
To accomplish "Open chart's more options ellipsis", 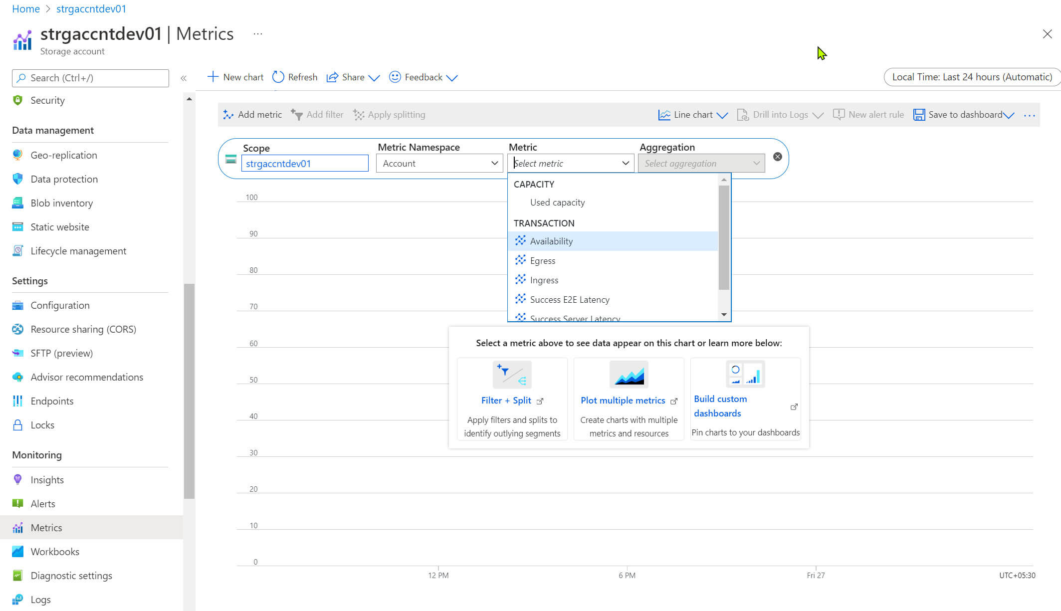I will coord(1029,115).
